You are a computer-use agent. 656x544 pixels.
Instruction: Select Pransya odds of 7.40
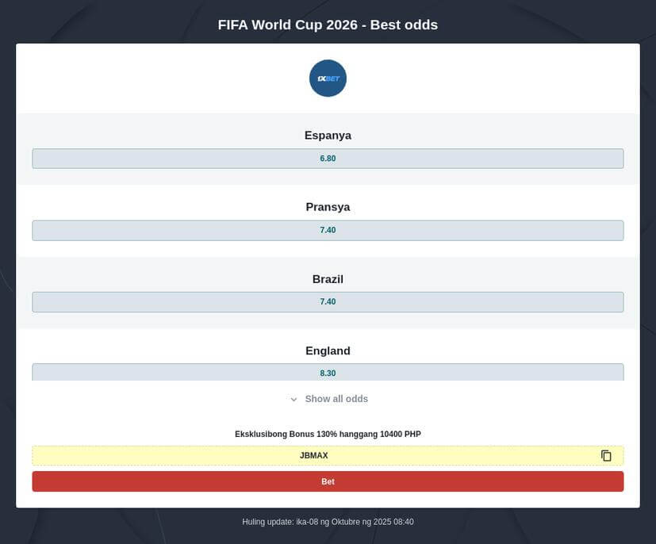328,230
